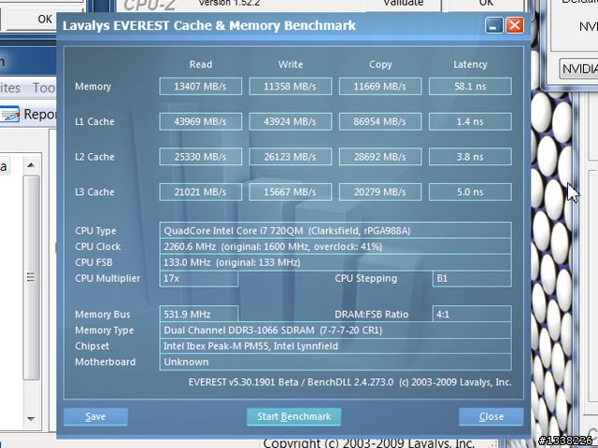Image resolution: width=598 pixels, height=448 pixels.
Task: Select Memory Read value 13407 MB/s
Action: point(200,87)
